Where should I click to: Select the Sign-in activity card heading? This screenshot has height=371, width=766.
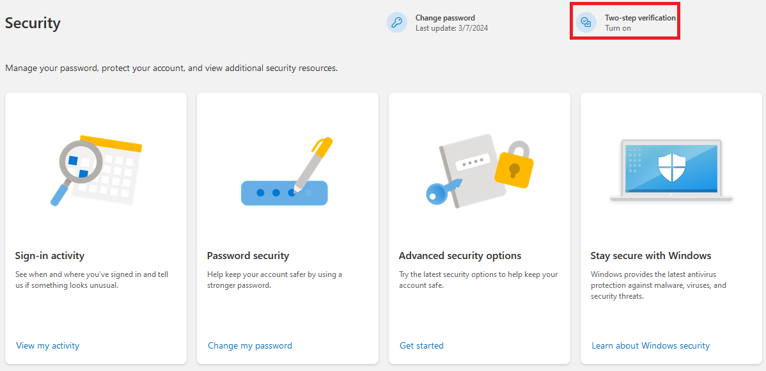coord(50,256)
